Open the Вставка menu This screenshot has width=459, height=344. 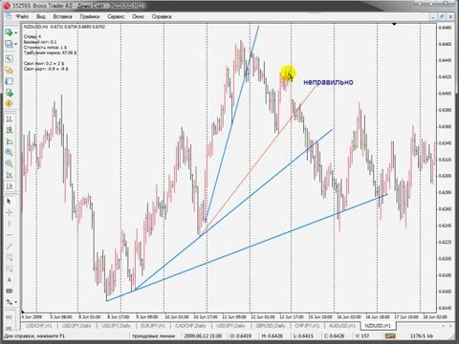[62, 16]
